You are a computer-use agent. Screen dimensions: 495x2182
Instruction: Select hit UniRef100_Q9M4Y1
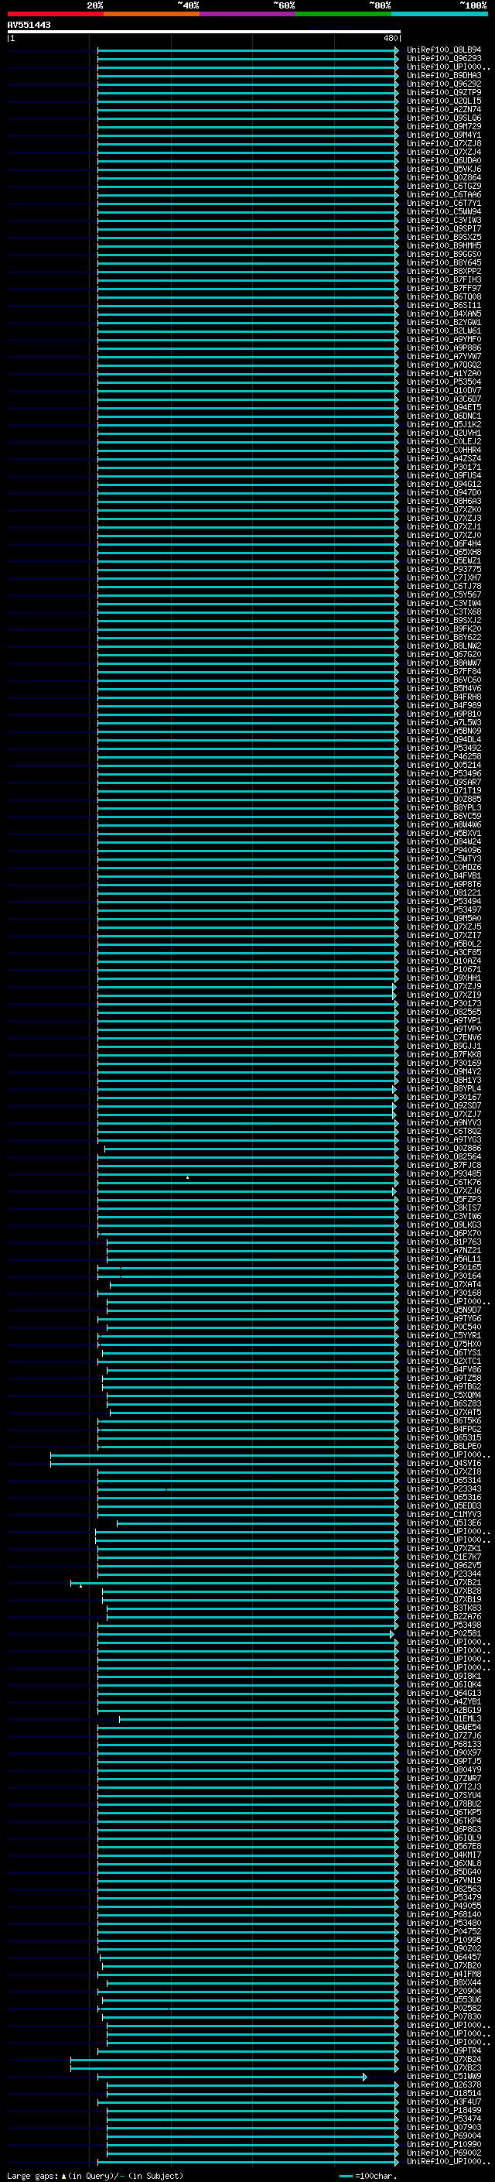point(444,135)
